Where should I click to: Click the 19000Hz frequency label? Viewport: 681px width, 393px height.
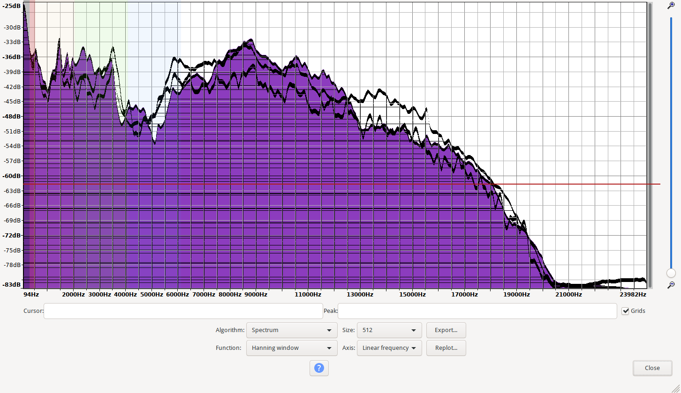pos(516,295)
